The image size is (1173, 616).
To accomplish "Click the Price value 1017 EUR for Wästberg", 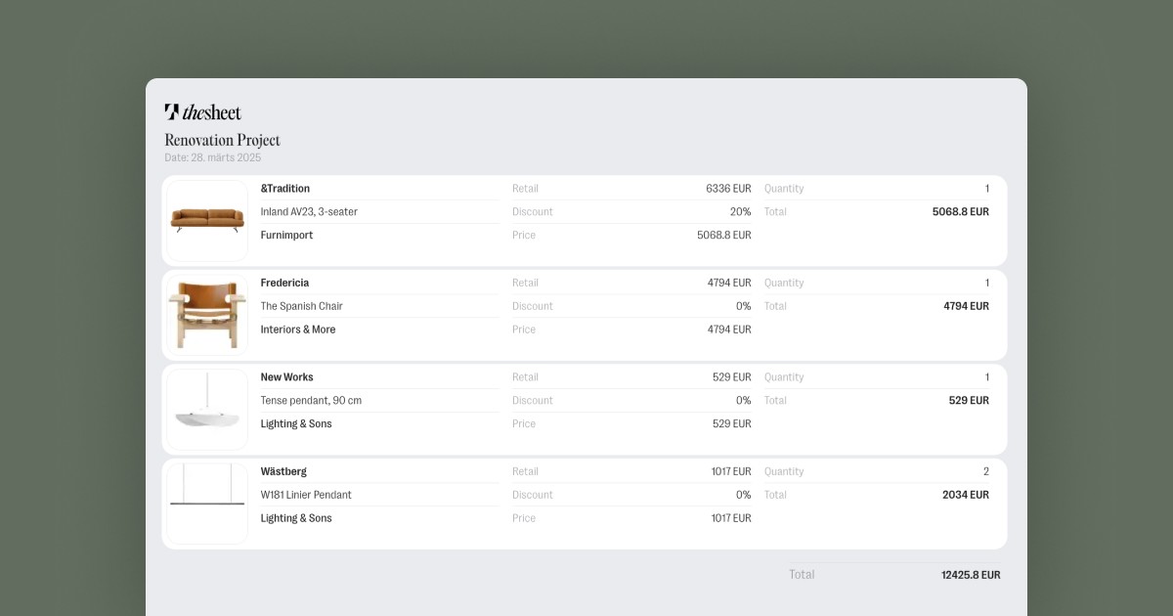I will [x=731, y=518].
